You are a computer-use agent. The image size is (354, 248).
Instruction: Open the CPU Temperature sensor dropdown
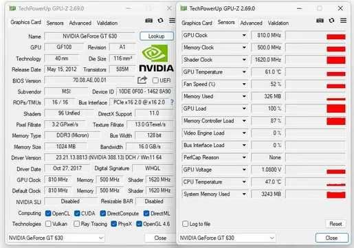(244, 182)
